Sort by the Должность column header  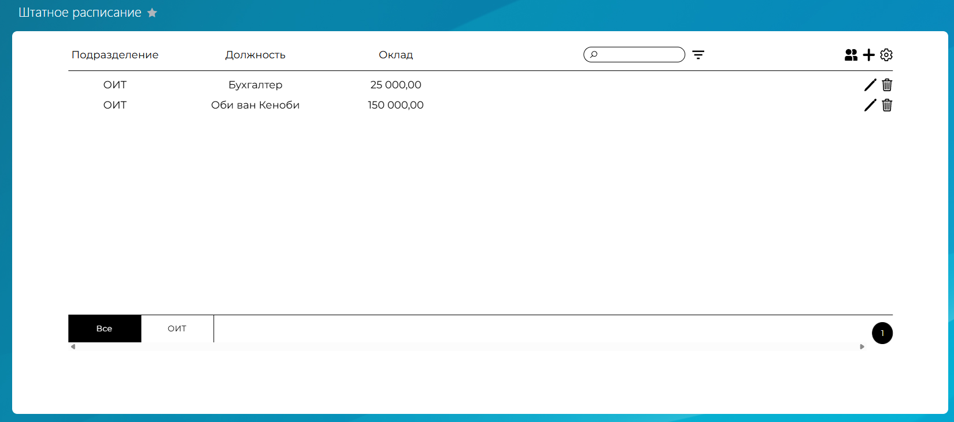(256, 55)
